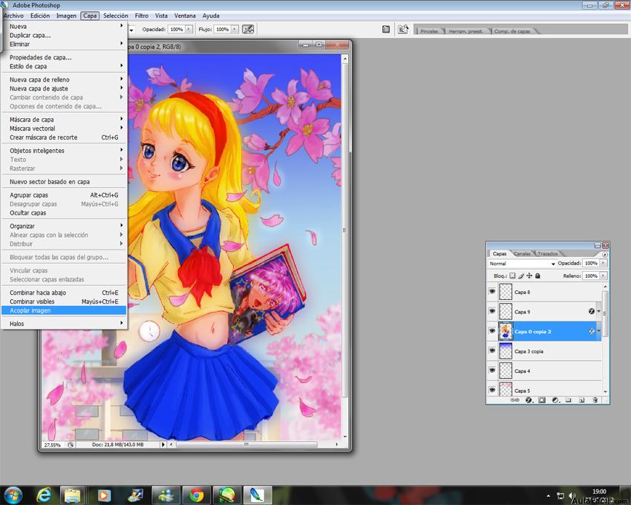Viewport: 631px width, 505px height.
Task: Switch to the Trazados tab
Action: [x=548, y=254]
